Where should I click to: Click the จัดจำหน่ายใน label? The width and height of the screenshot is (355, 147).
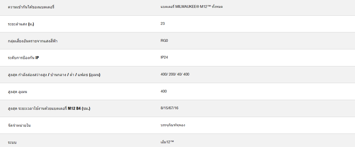[x=19, y=125]
